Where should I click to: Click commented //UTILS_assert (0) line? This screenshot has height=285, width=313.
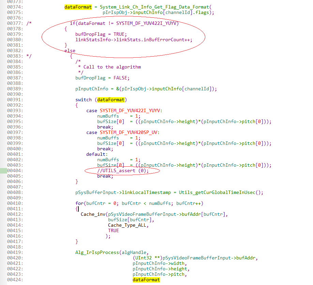pos(123,171)
